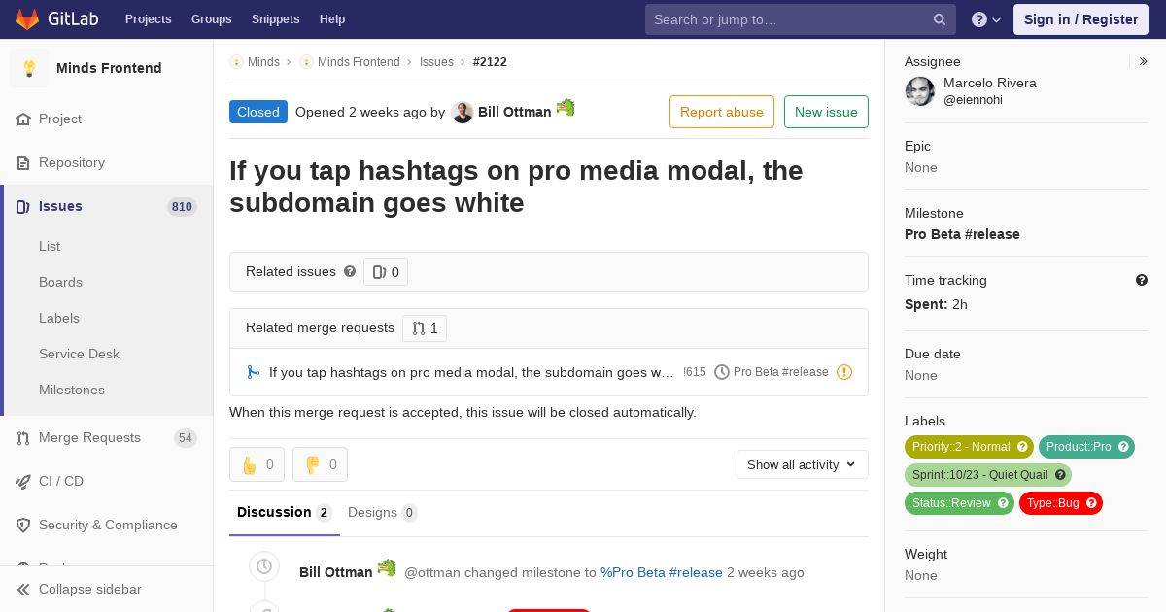Open the Pro Beta #release milestone link
This screenshot has height=612, width=1166.
[x=962, y=234]
